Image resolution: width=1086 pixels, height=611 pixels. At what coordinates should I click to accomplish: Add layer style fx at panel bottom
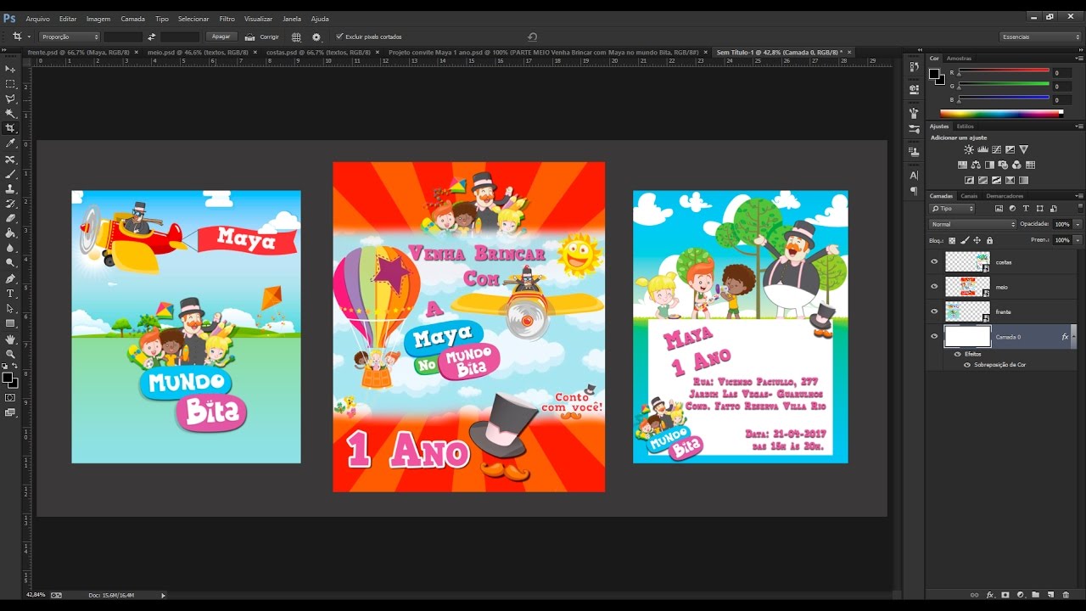click(989, 595)
